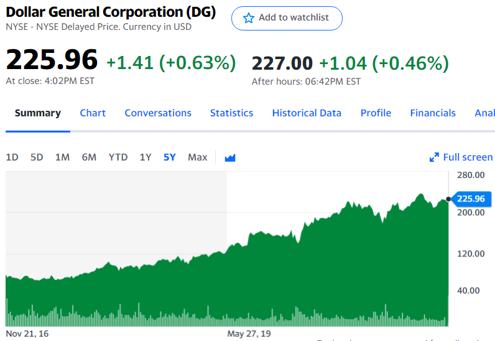
Task: Set chart range to 6M
Action: (89, 157)
